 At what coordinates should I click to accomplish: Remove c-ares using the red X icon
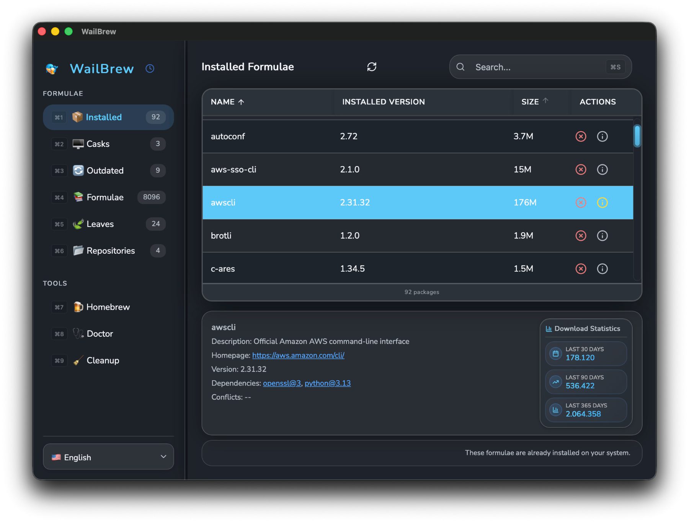pyautogui.click(x=580, y=269)
